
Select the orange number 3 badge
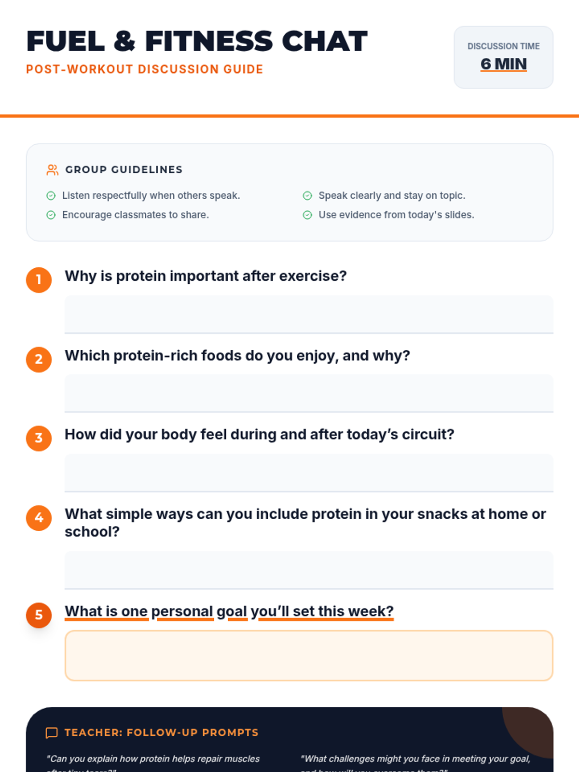39,438
